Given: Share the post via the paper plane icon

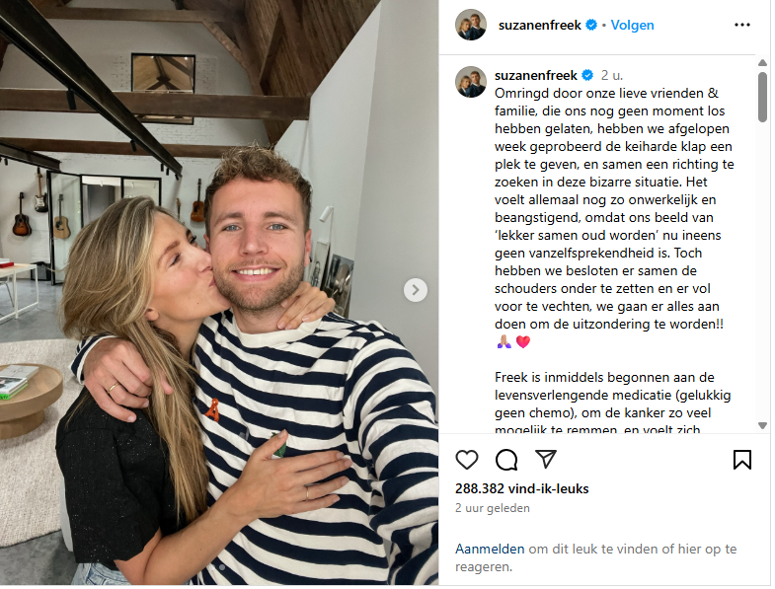Looking at the screenshot, I should 546,459.
